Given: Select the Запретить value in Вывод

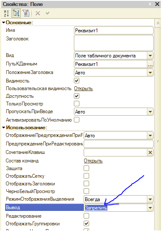Looking at the screenshot, I should click(96, 208).
